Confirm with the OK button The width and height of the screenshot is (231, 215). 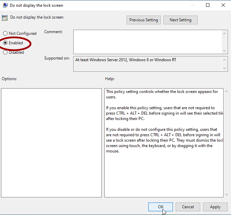(160, 207)
